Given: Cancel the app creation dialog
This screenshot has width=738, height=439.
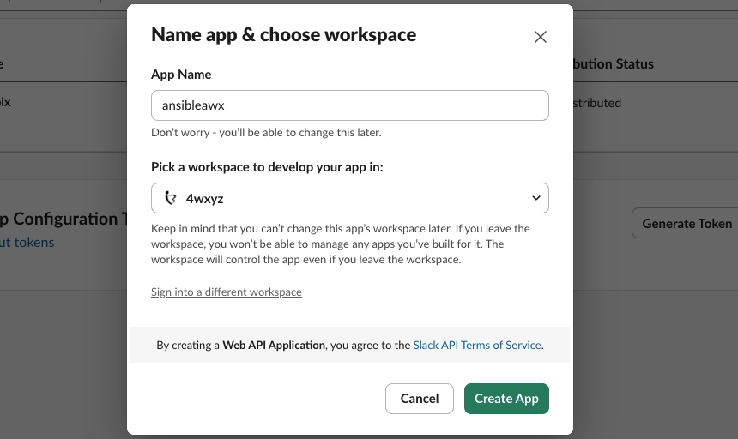Looking at the screenshot, I should (x=420, y=399).
